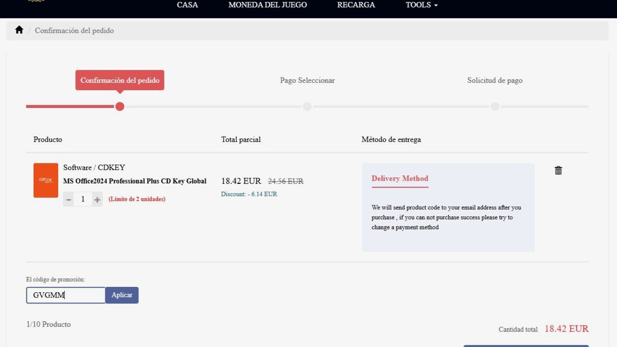Click the Aplicar promo code button
617x347 pixels.
pos(122,295)
